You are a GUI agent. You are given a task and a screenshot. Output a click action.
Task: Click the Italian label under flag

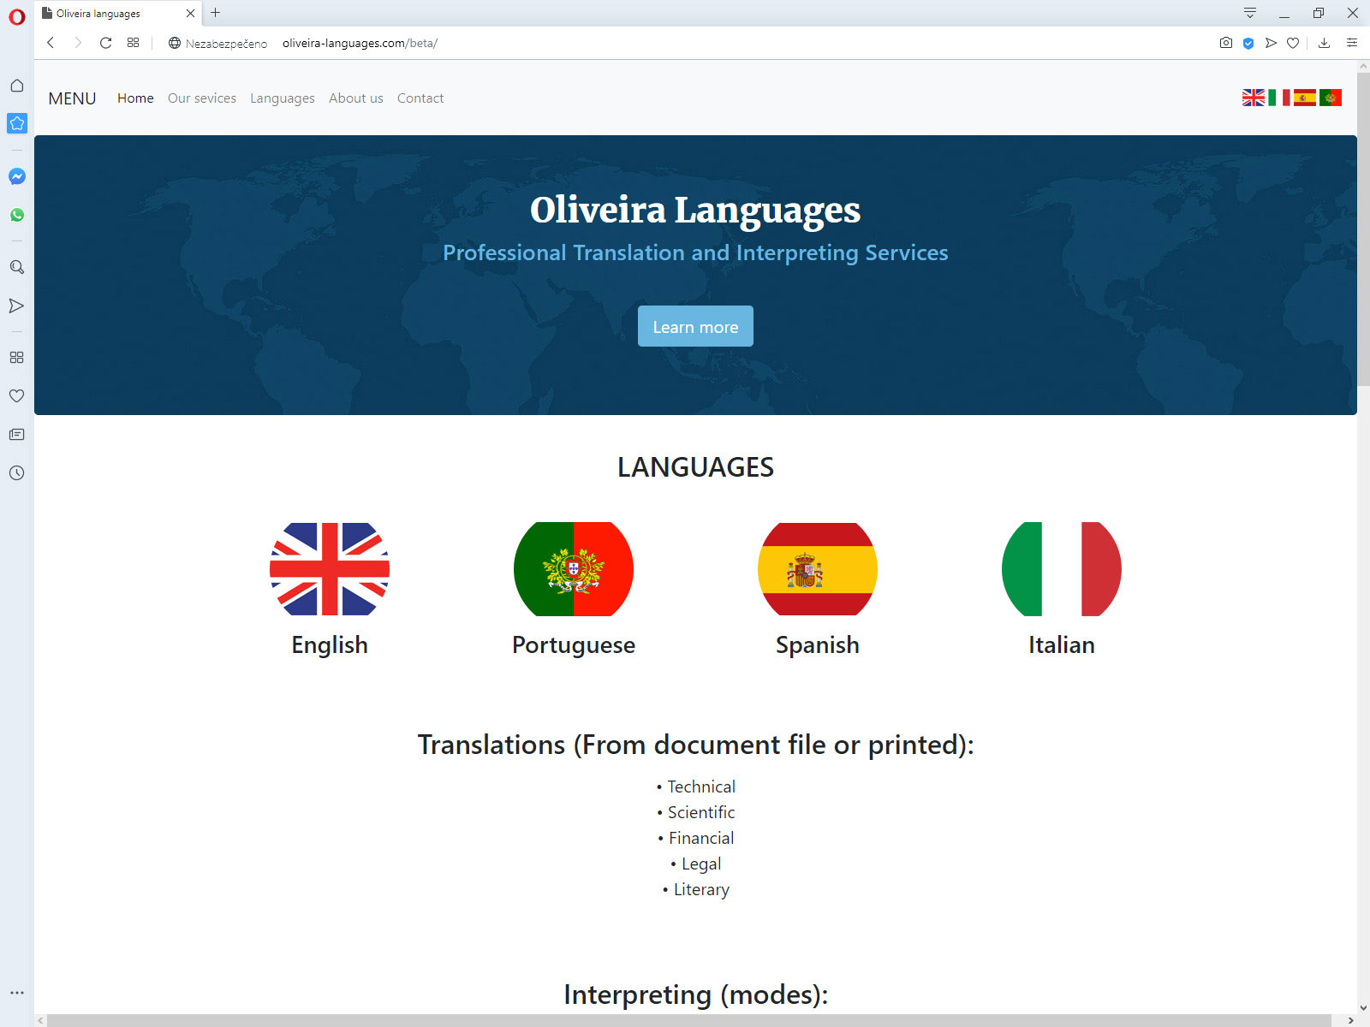1062,645
